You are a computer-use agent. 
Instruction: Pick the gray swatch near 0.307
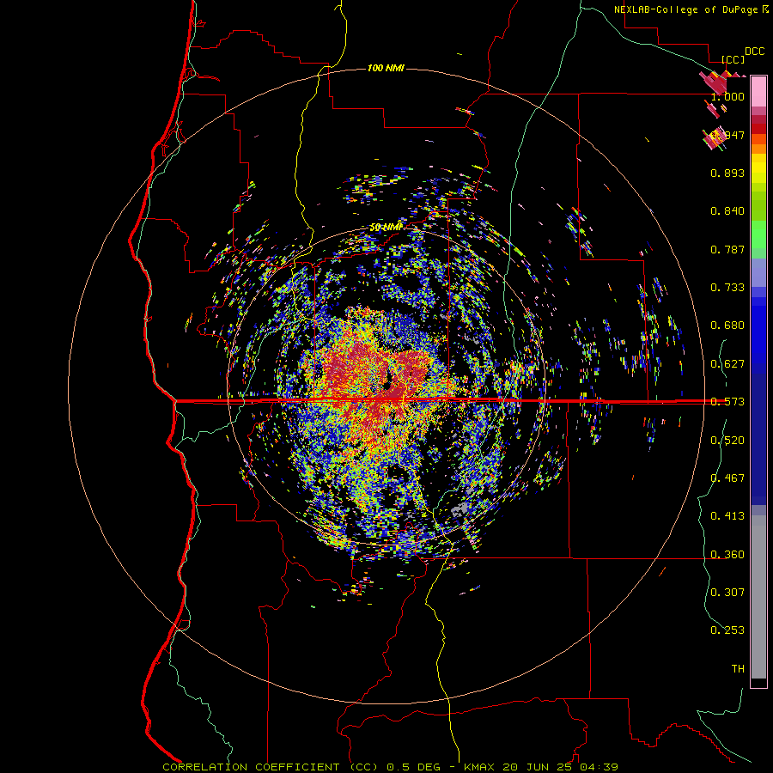click(x=758, y=597)
